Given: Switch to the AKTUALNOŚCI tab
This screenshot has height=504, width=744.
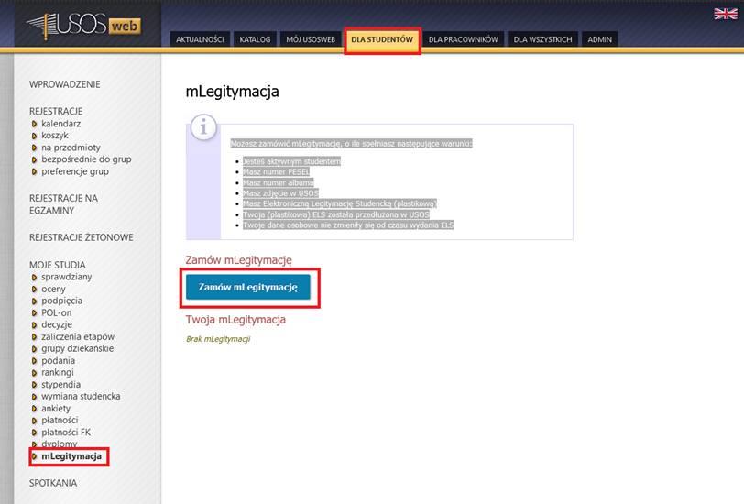Looking at the screenshot, I should click(198, 39).
